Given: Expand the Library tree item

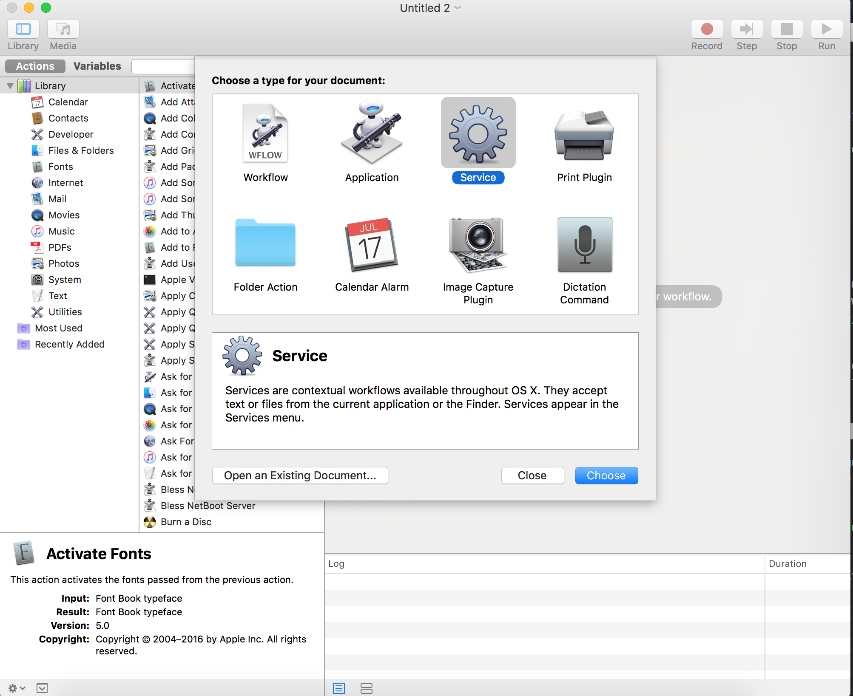Looking at the screenshot, I should [9, 85].
